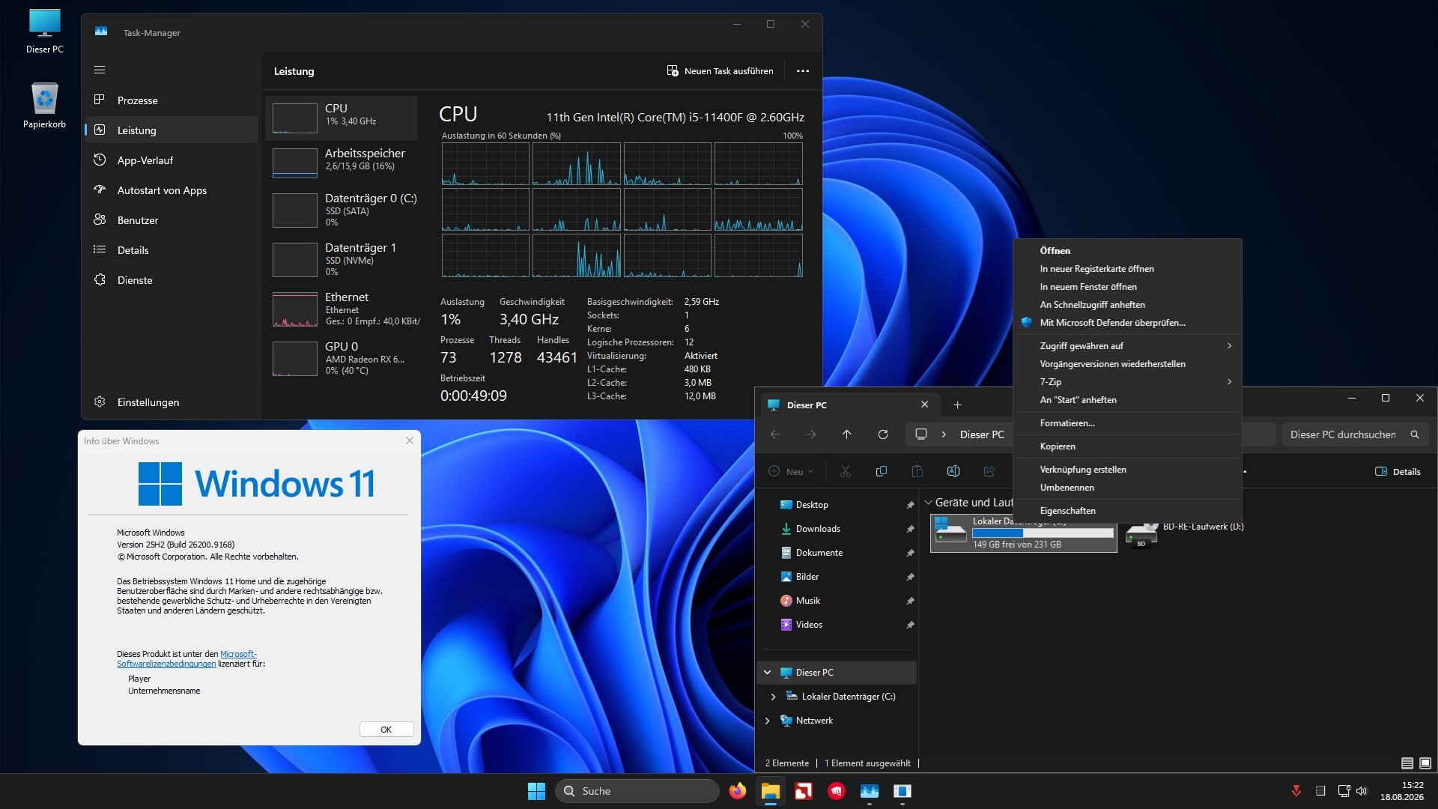Open Task Manager Einstellungen
This screenshot has height=809, width=1438.
[x=171, y=402]
